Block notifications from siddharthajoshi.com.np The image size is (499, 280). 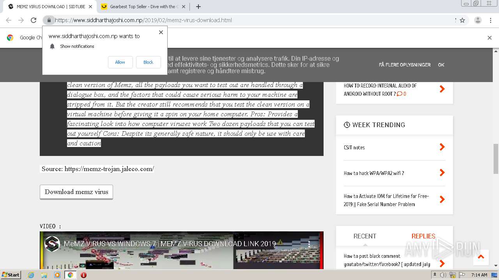[x=148, y=62]
